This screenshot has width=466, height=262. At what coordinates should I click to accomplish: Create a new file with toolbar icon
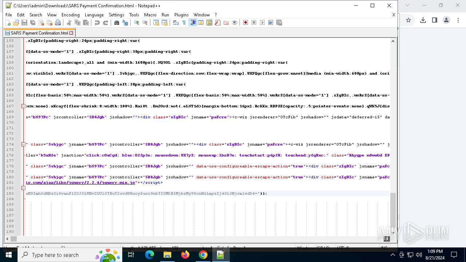point(8,23)
